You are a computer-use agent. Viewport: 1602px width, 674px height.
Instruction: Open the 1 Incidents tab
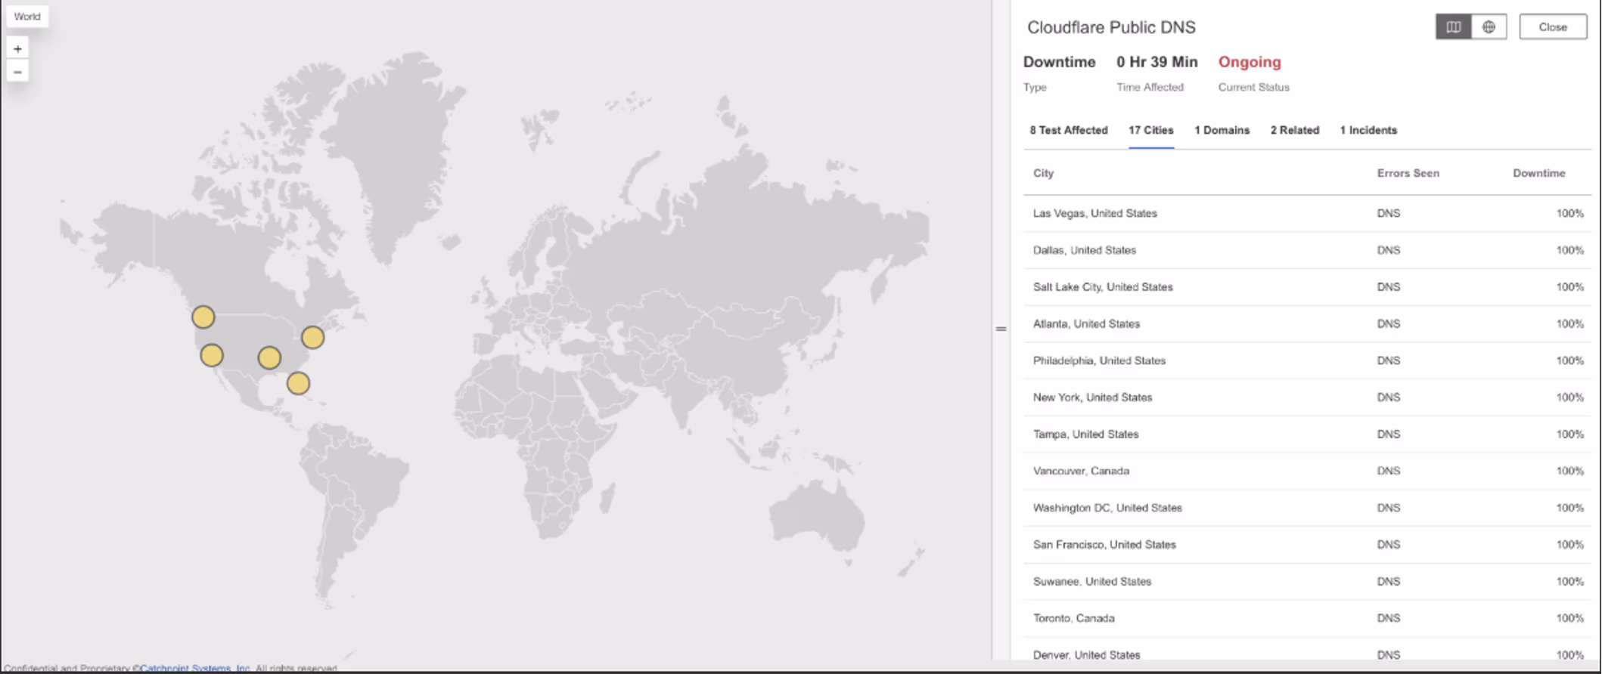click(x=1368, y=130)
